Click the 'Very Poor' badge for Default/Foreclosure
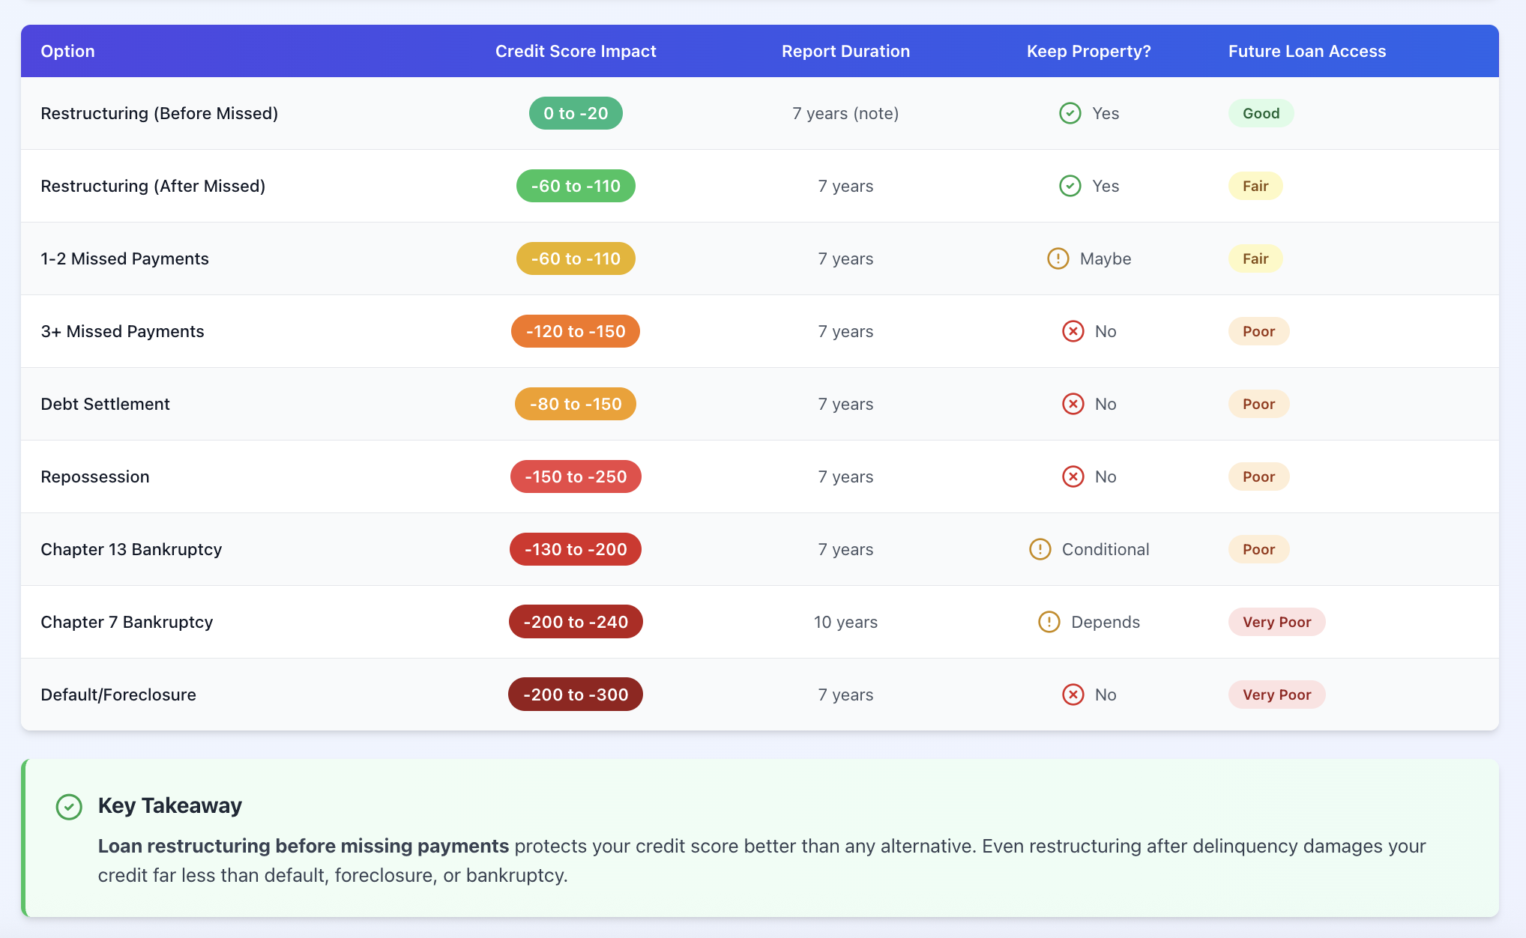The image size is (1526, 938). pos(1276,695)
